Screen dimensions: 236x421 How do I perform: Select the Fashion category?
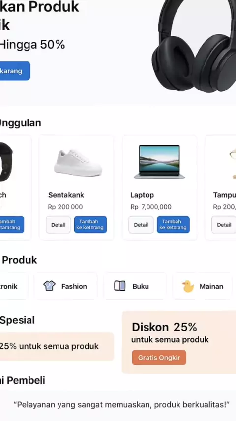coord(66,286)
